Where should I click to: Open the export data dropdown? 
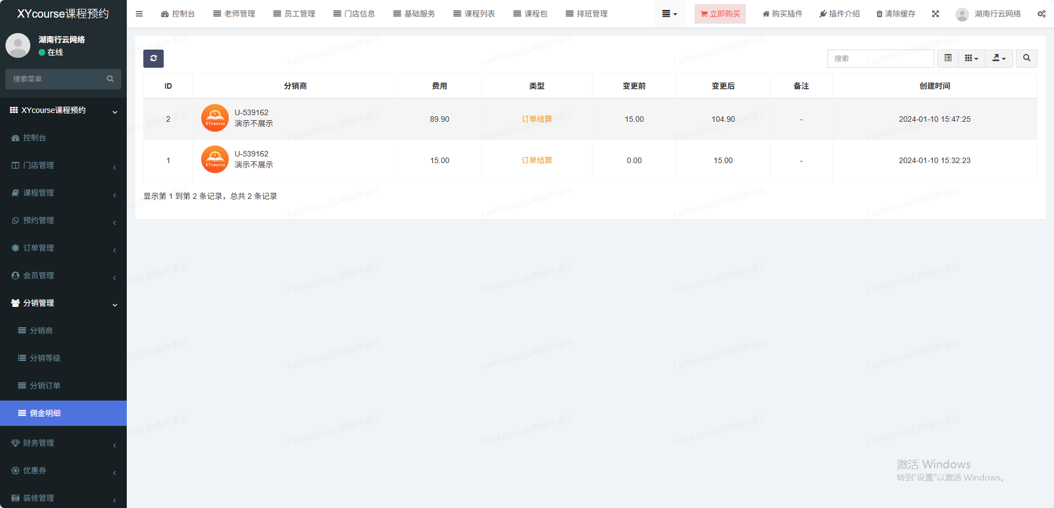coord(999,58)
